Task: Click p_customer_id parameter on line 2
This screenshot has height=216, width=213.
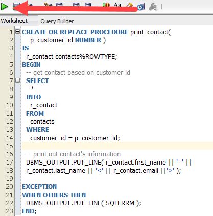Action: pyautogui.click(x=52, y=40)
